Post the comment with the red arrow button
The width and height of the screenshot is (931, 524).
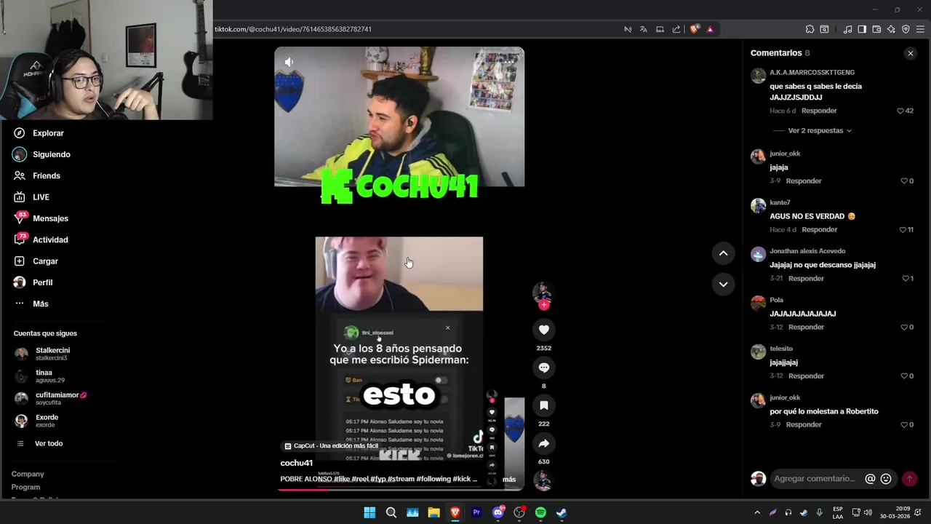(909, 479)
